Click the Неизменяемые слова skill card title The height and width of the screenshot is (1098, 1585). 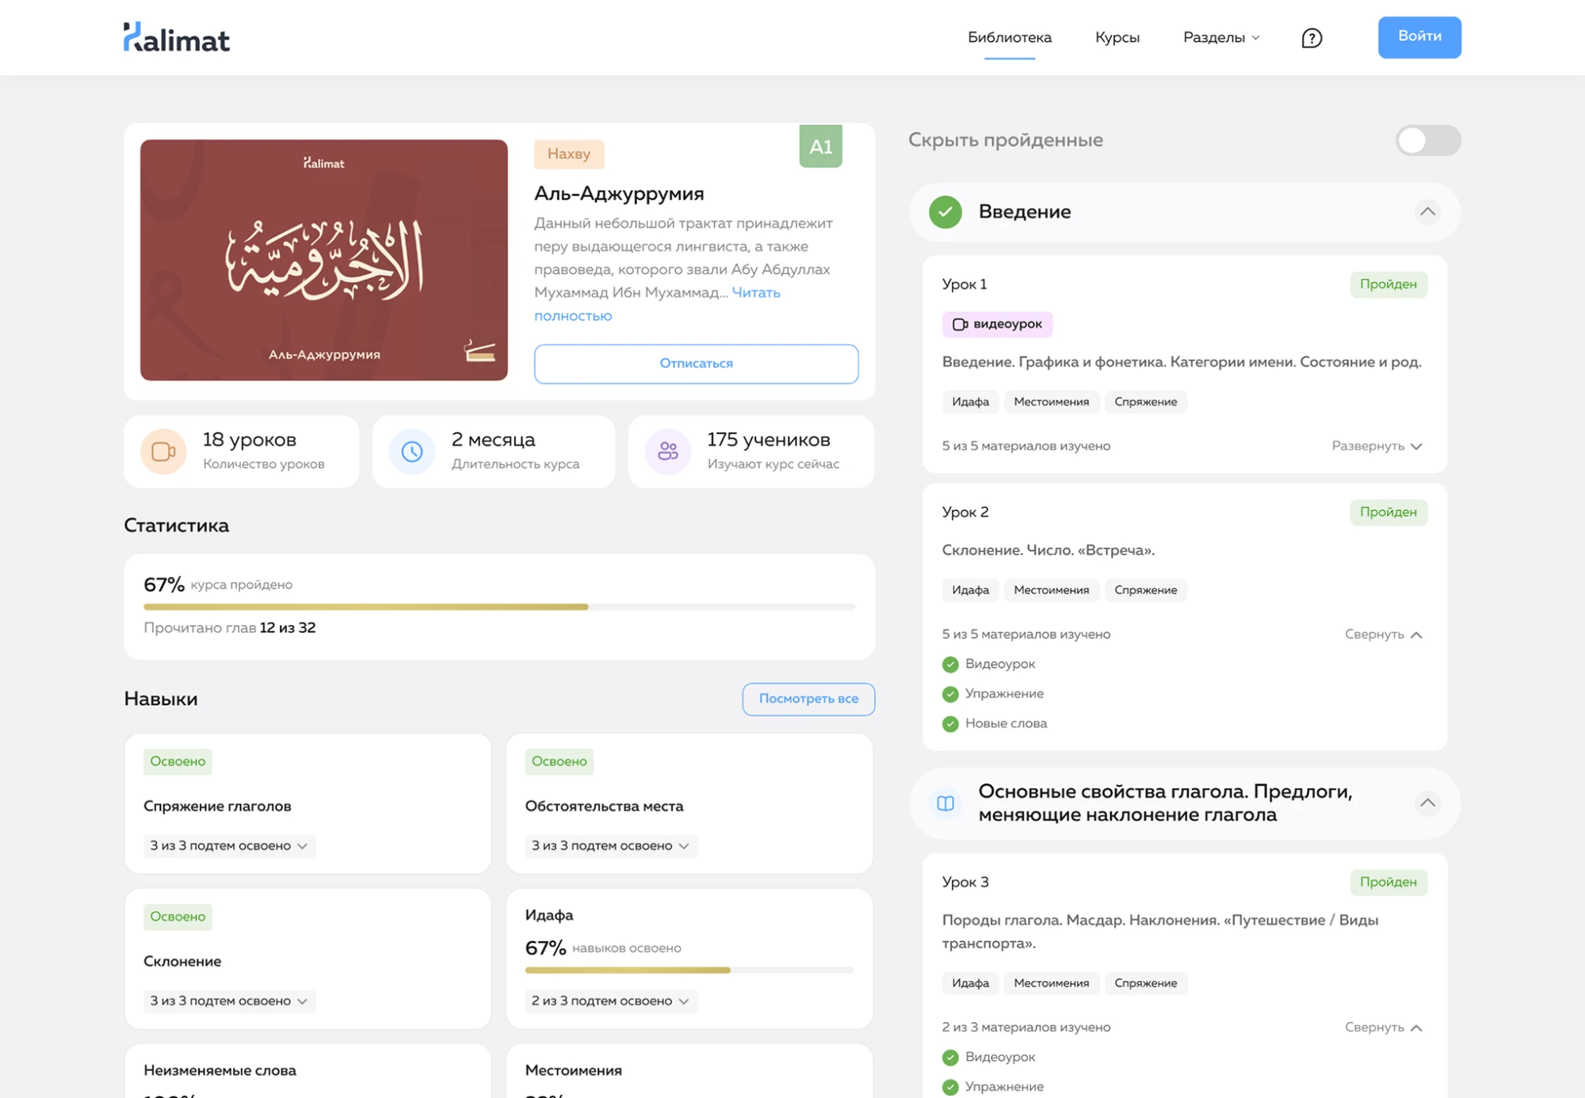[220, 1070]
